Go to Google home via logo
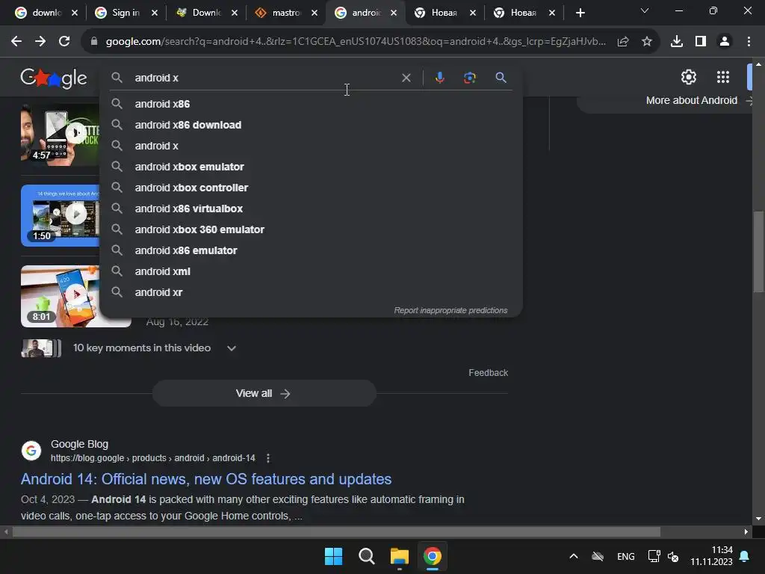Screen dimensions: 765x574 coord(54,78)
